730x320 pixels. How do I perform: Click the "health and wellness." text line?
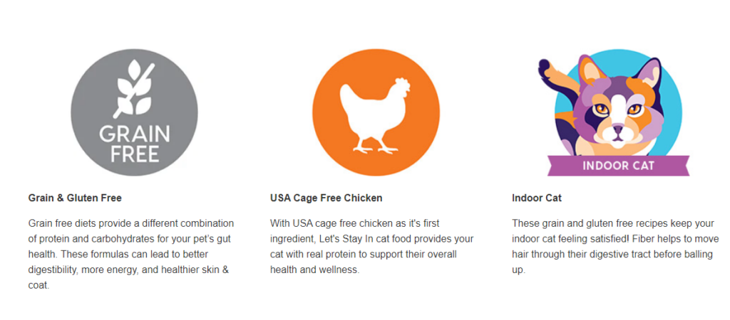[x=314, y=270]
